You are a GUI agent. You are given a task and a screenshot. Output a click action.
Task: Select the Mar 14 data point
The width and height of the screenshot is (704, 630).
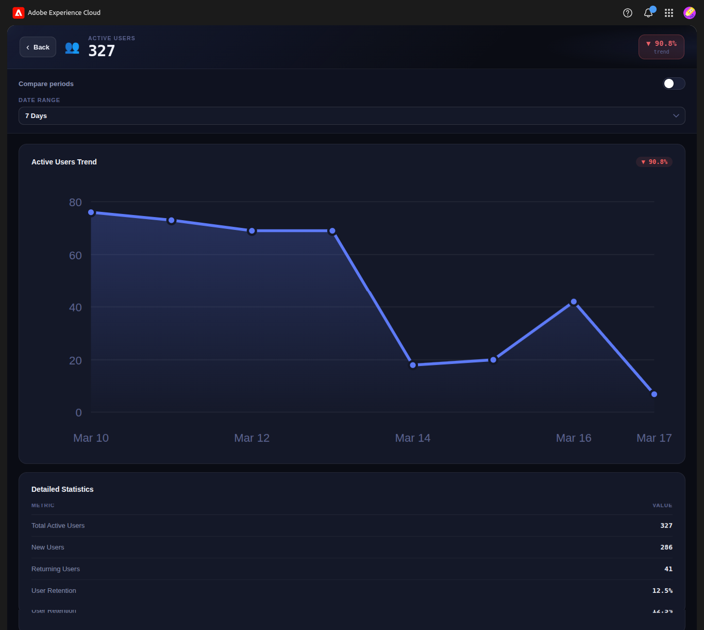[413, 364]
